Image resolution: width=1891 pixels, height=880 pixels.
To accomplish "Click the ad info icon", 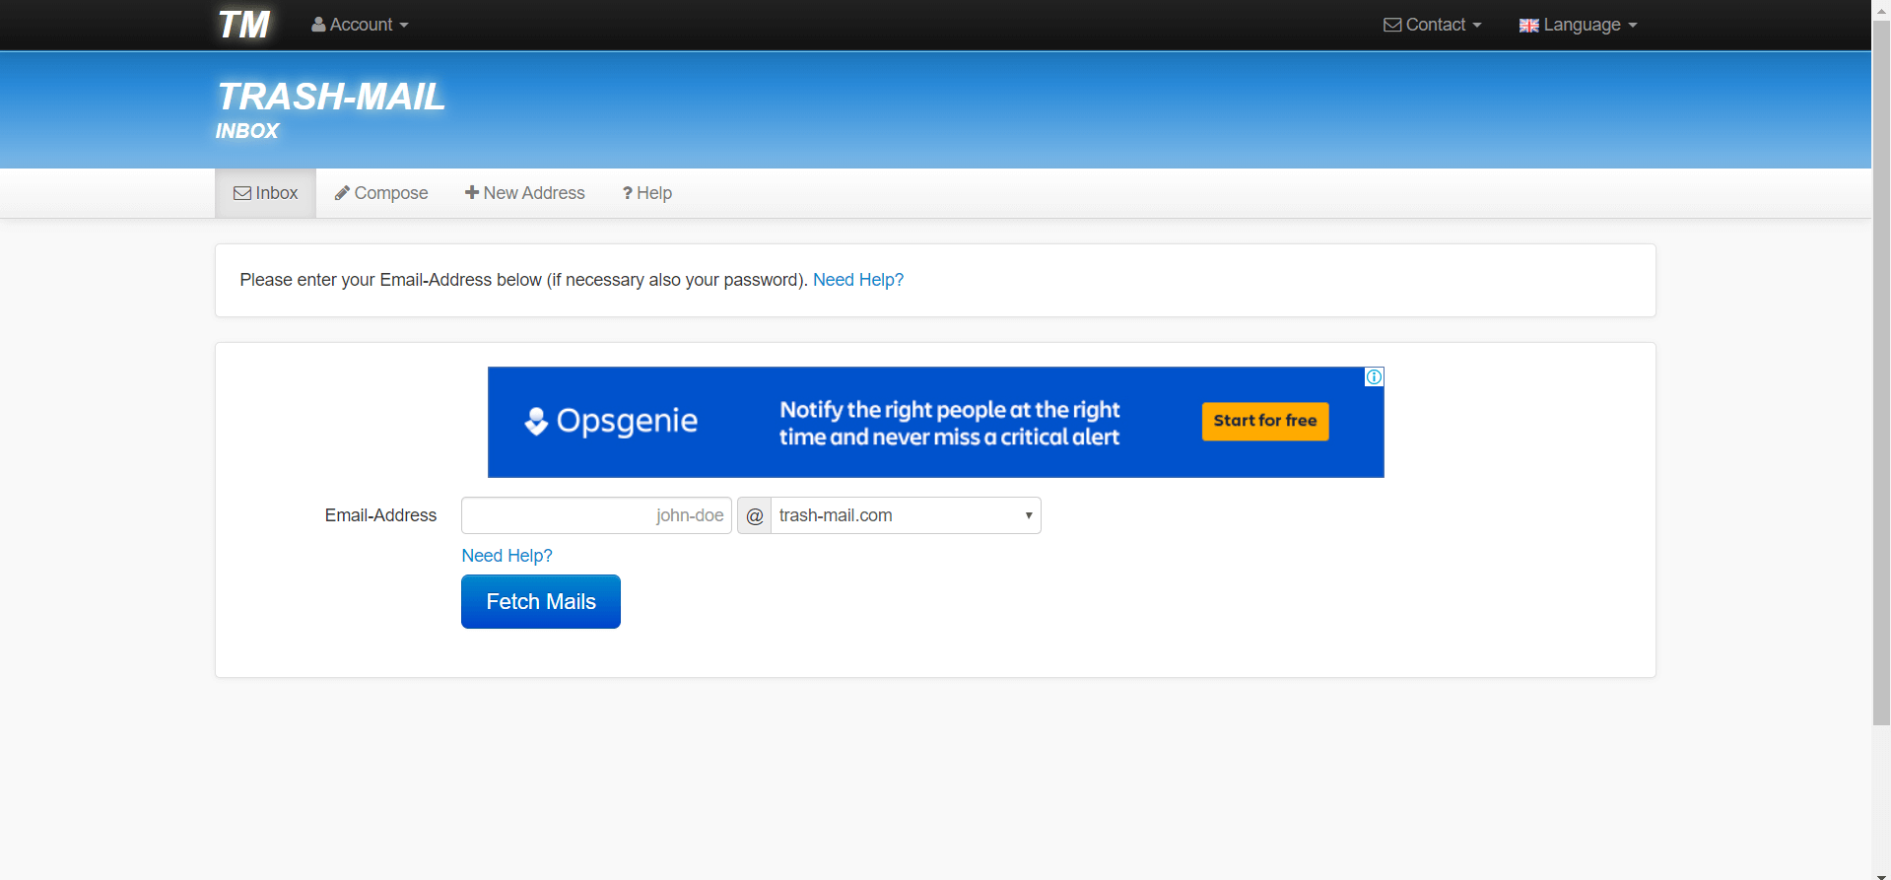I will (1374, 376).
